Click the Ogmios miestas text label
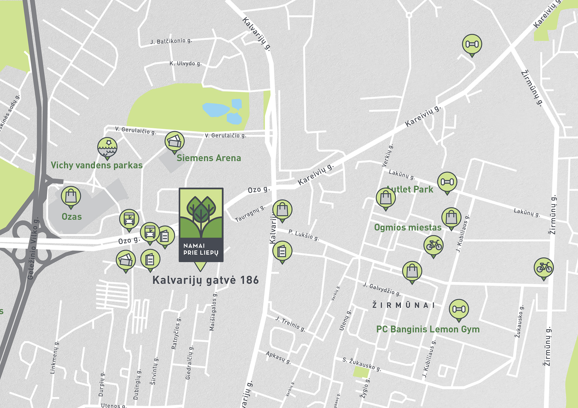Screen dimensions: 578x408 pos(408,228)
